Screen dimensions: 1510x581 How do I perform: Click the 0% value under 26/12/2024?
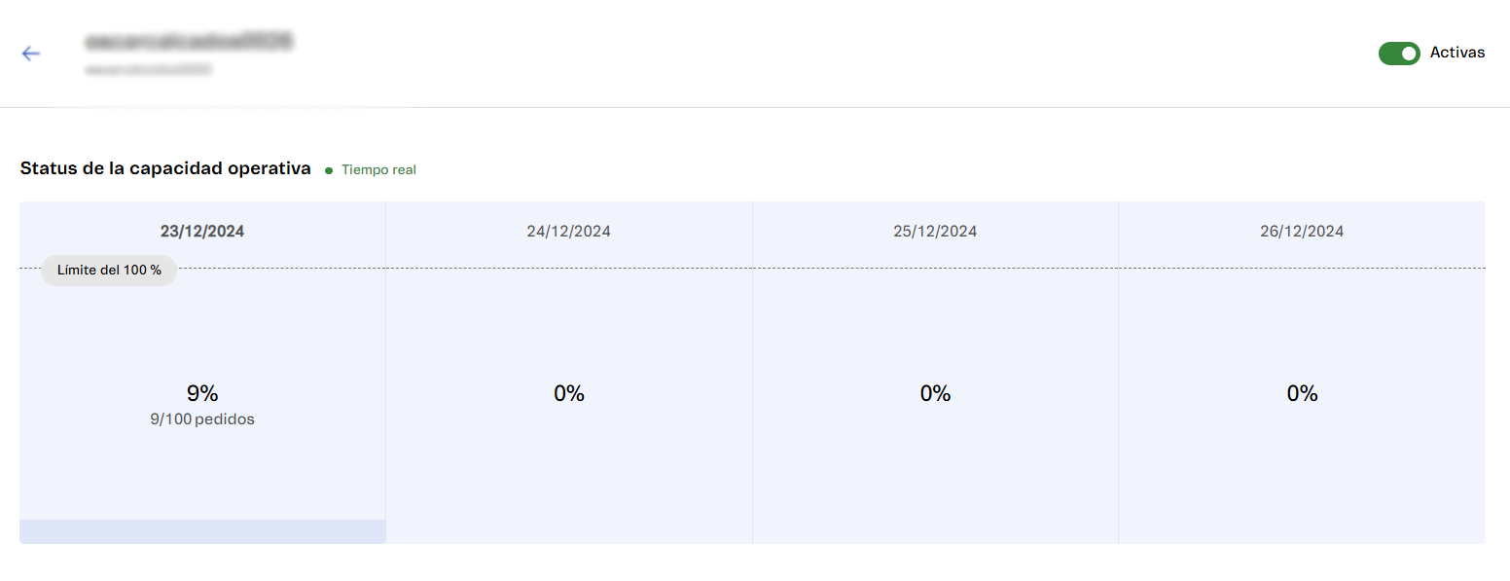tap(1302, 393)
